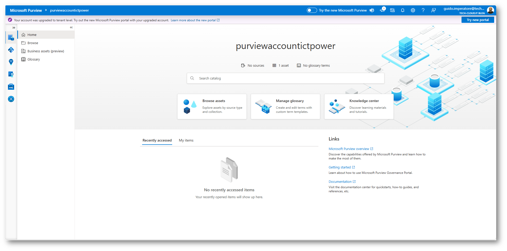Expand the purviewaccountictpower breadcrumb arrow
Viewport: 507px width, 251px height.
click(x=46, y=10)
